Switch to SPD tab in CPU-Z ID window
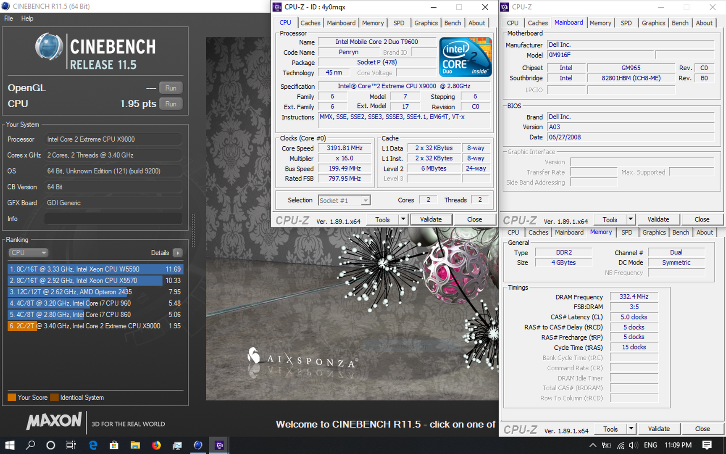 [x=399, y=23]
